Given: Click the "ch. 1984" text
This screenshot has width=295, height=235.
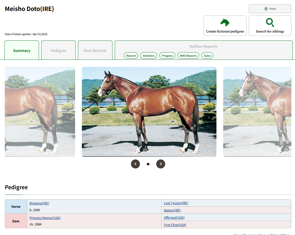Looking at the screenshot, I should tap(35, 224).
